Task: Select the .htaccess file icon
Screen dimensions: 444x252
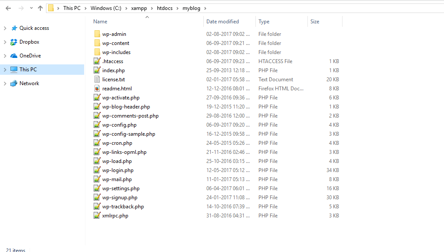Action: pyautogui.click(x=97, y=61)
